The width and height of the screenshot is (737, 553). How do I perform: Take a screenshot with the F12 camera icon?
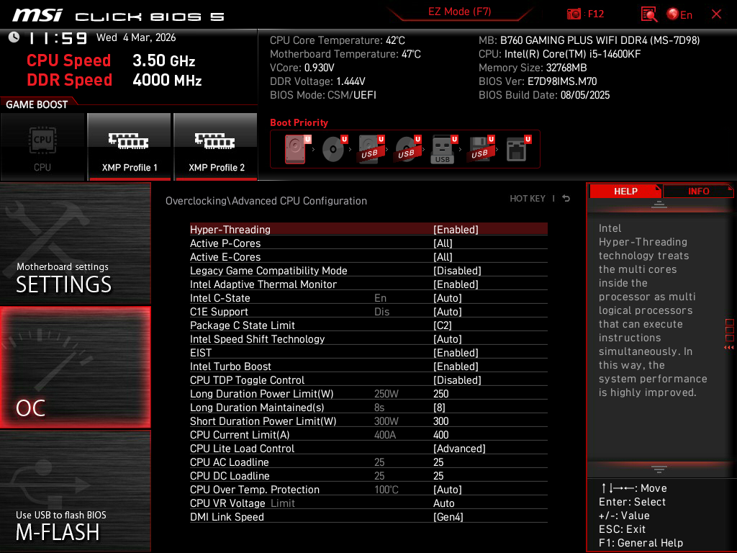(x=574, y=14)
